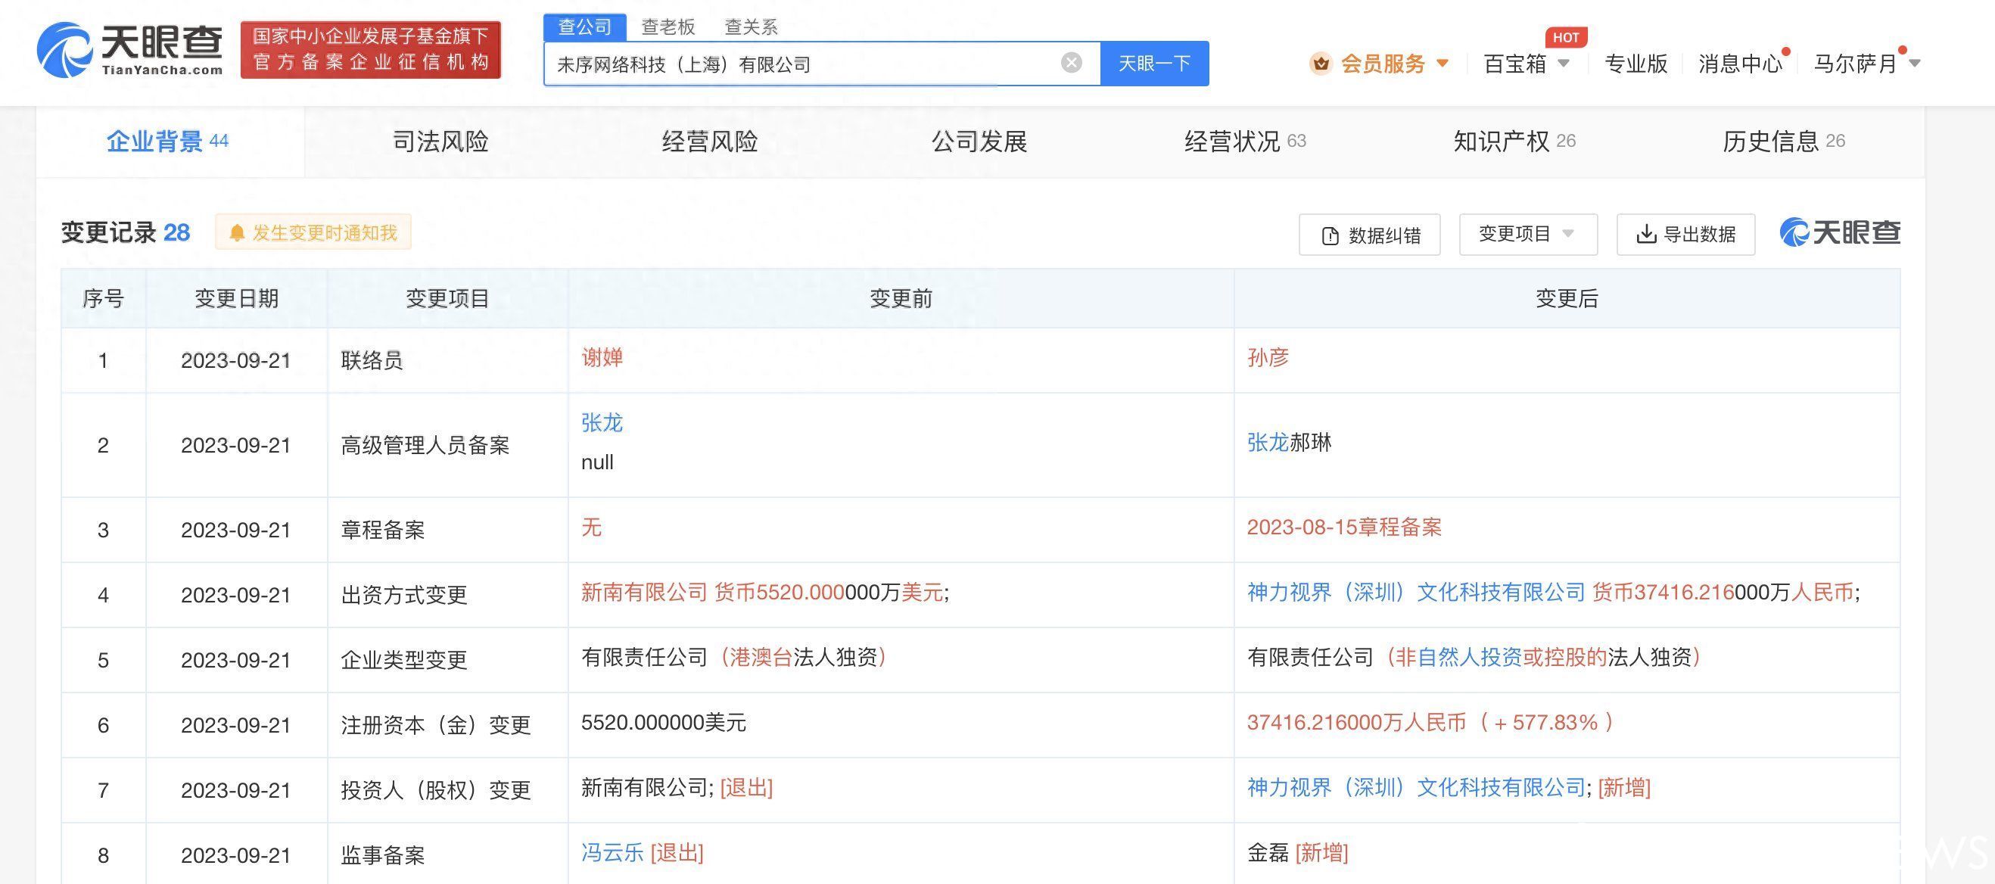The width and height of the screenshot is (1995, 884).
Task: Switch to the 公司发展 tab
Action: pyautogui.click(x=979, y=141)
